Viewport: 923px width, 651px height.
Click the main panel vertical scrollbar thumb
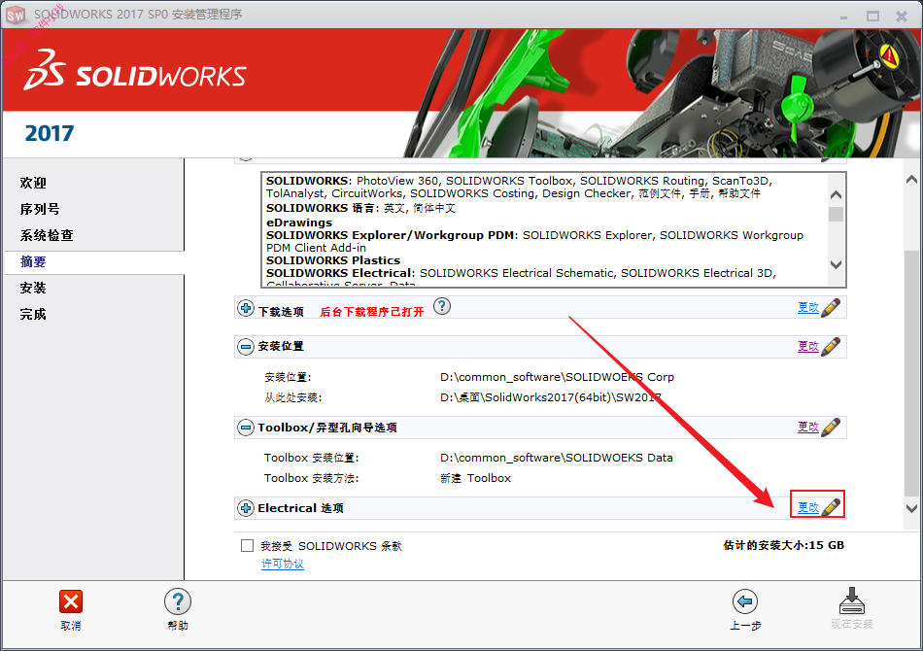pos(911,372)
